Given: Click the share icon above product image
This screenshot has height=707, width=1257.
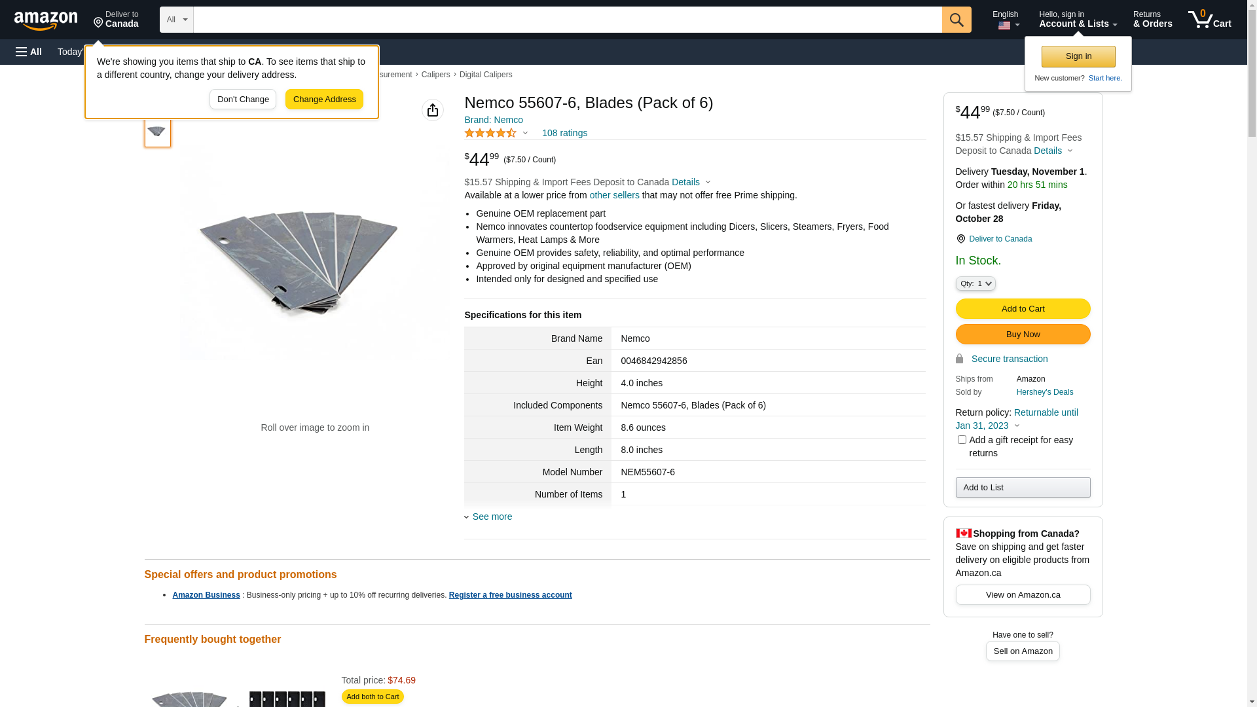Looking at the screenshot, I should (x=433, y=110).
